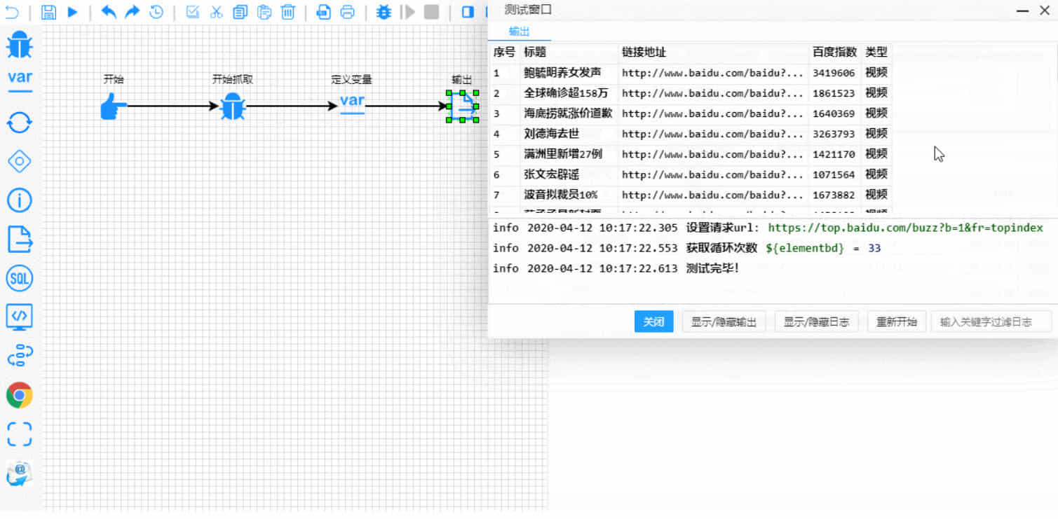Click the 链接地址 column header
1058x519 pixels.
644,53
